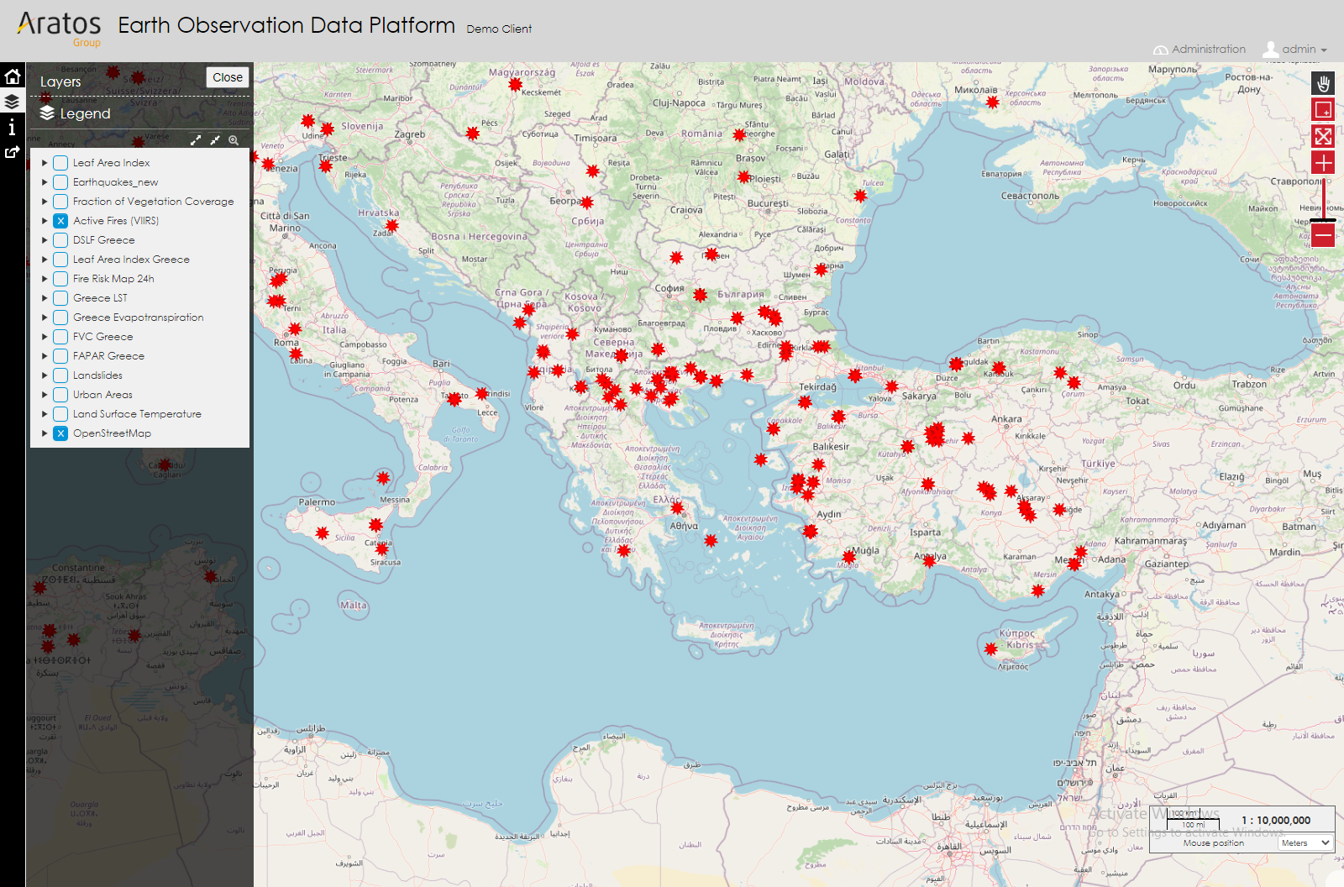Expand all layers in the tree
The width and height of the screenshot is (1344, 887).
(196, 140)
